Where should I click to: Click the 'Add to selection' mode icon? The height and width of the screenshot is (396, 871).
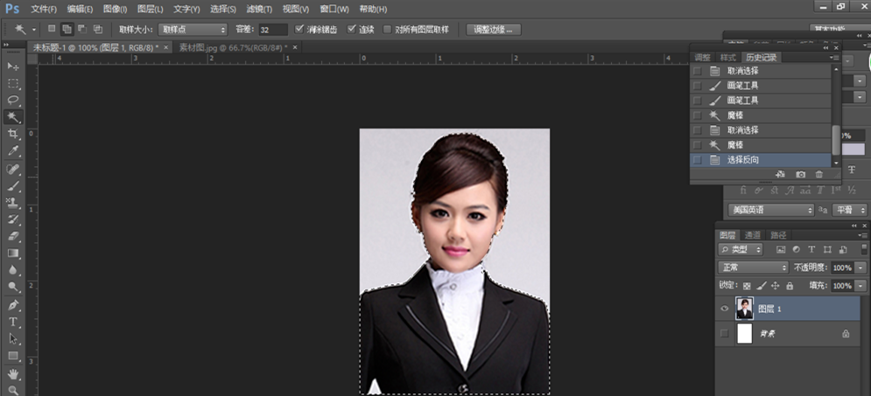point(67,29)
